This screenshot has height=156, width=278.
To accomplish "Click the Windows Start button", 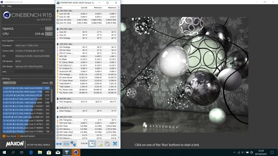I will [4, 152].
